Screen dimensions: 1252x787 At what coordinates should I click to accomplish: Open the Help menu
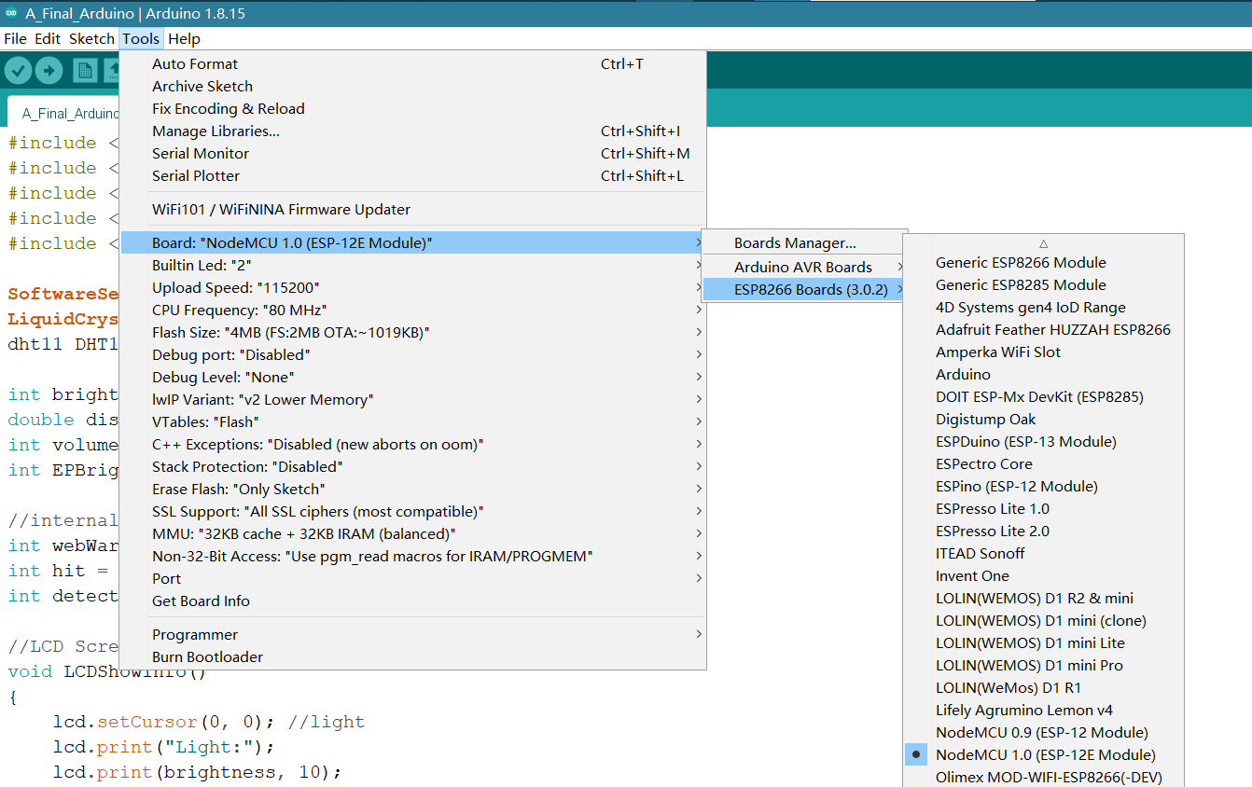point(185,39)
